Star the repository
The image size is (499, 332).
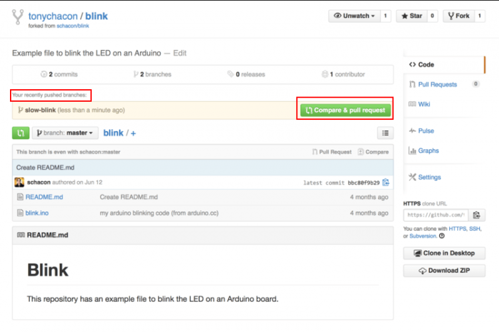(x=411, y=16)
